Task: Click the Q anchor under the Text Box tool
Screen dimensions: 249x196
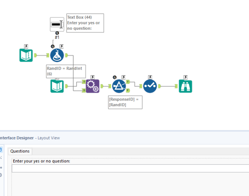Action: coord(57,33)
